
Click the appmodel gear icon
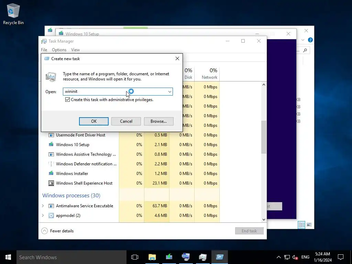pos(51,216)
